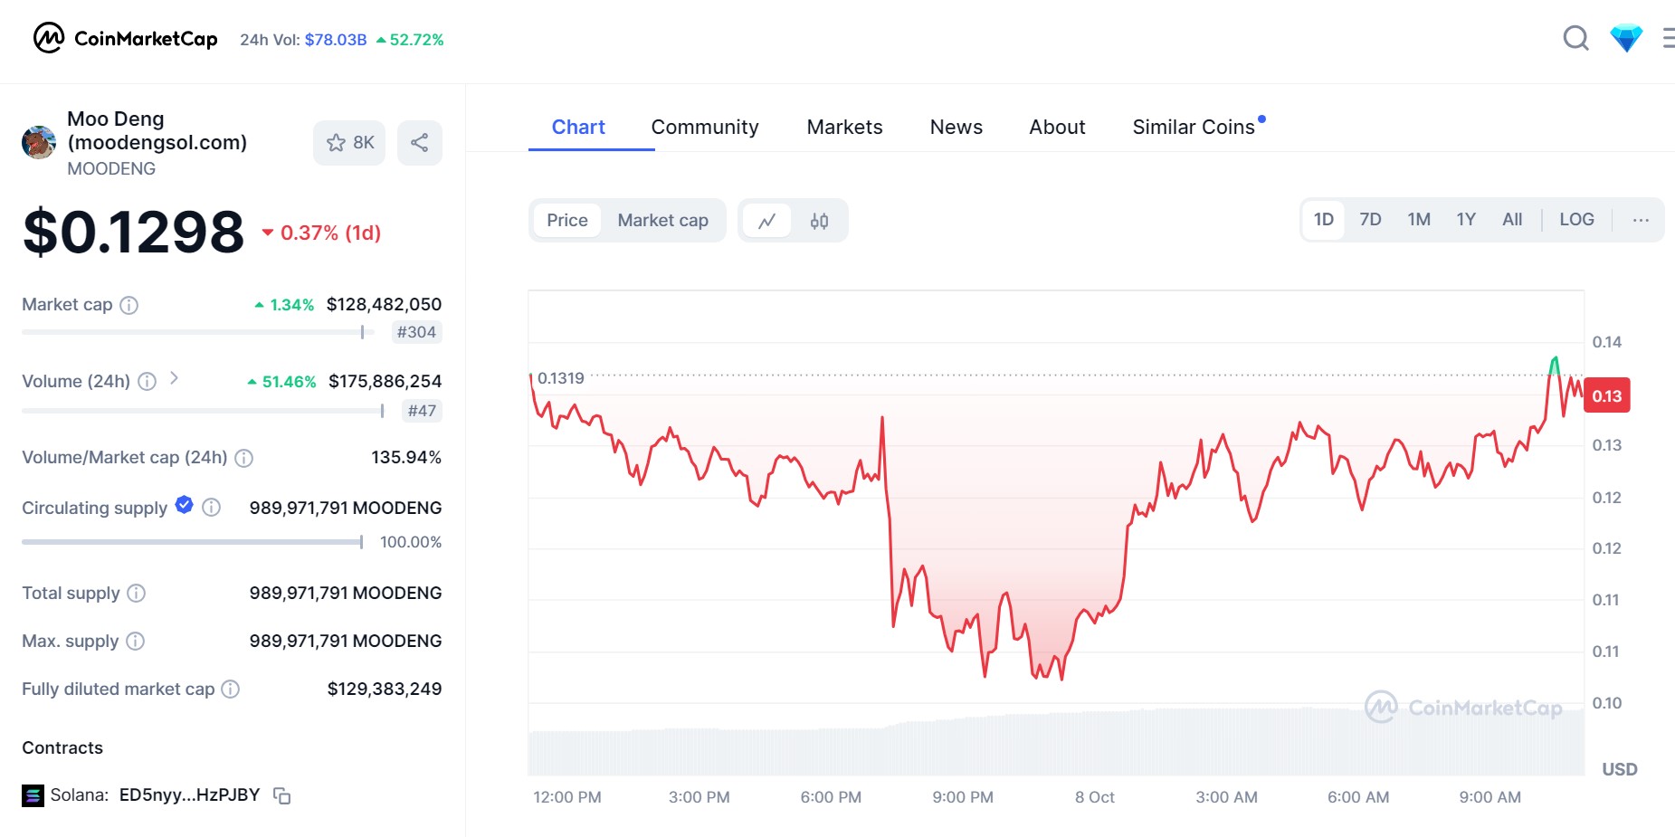Switch to the Community tab
The height and width of the screenshot is (837, 1675).
(704, 128)
